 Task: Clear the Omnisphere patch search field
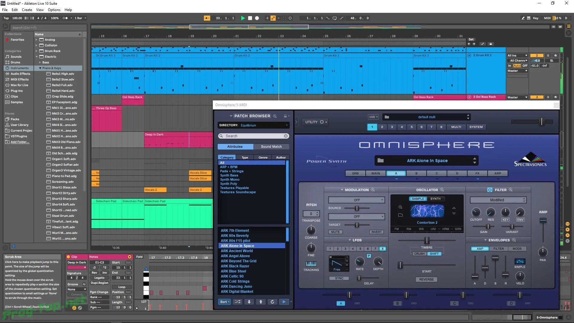click(286, 136)
